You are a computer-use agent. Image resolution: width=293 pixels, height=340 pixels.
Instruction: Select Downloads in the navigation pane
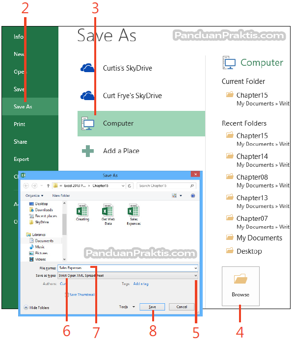point(41,210)
